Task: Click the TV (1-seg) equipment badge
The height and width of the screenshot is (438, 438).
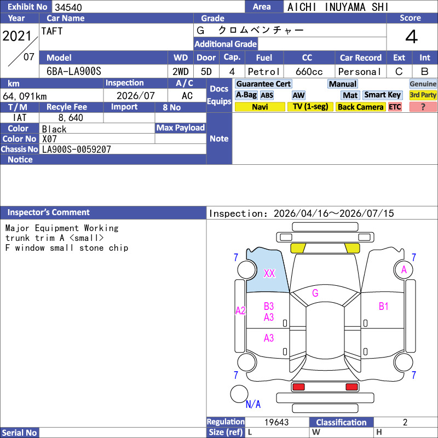Action: click(310, 107)
